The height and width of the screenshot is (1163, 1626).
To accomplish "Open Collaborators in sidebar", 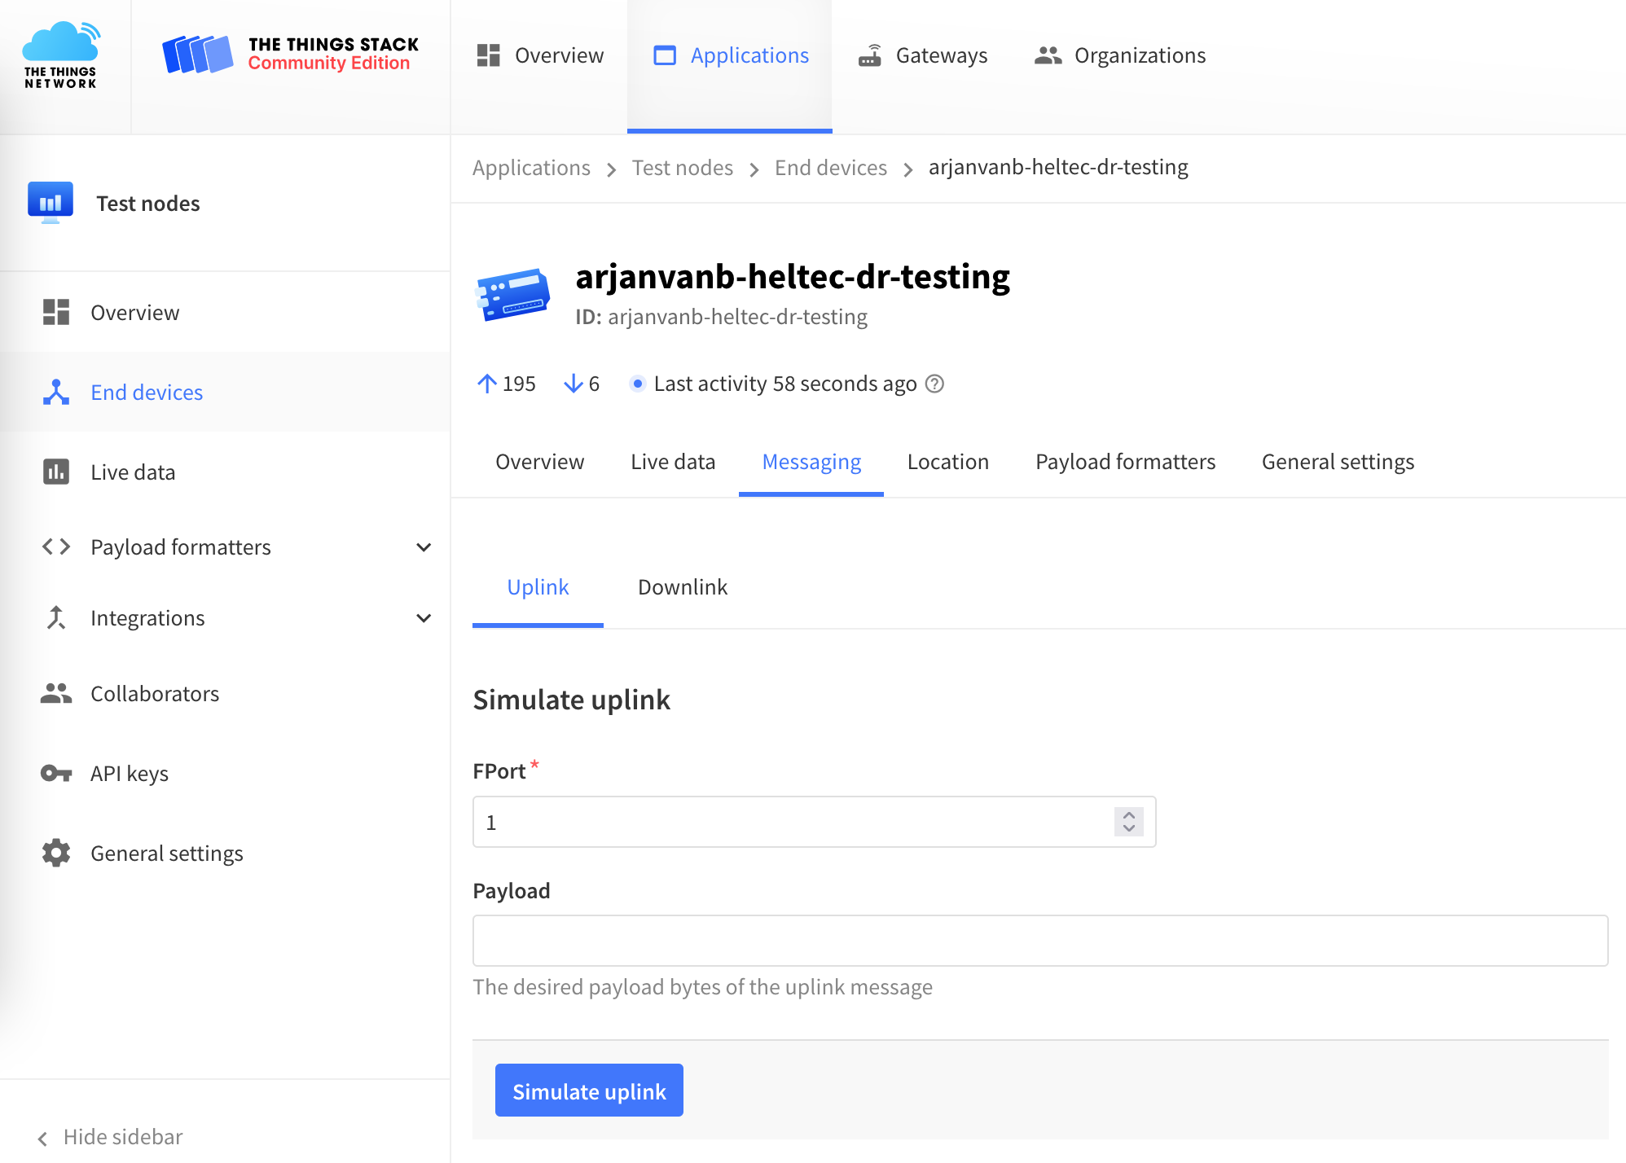I will point(225,694).
